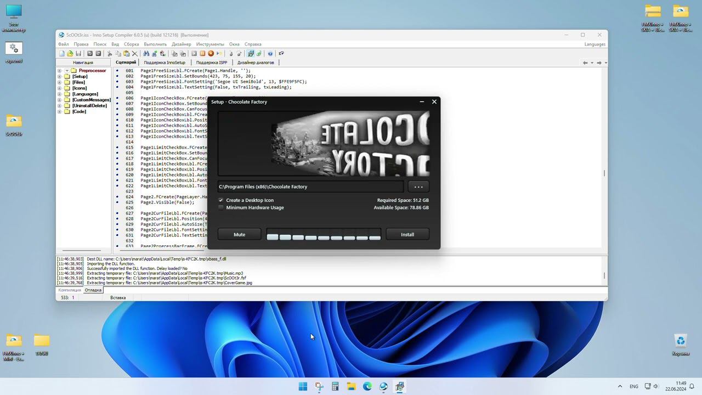
Task: Click the network tray icon
Action: pos(648,386)
